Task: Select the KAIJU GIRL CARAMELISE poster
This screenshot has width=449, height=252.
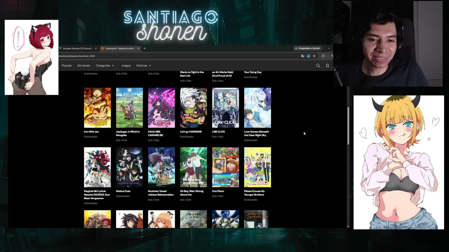Action: (161, 108)
